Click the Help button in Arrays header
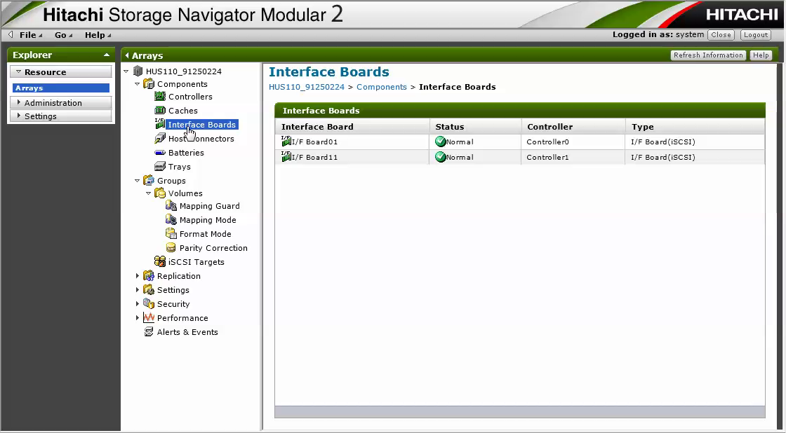The image size is (786, 433). point(761,55)
